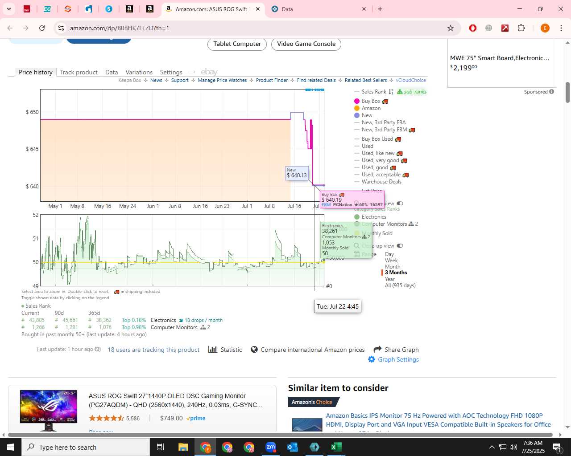Screen dimensions: 571x456
Task: Click the Statistic bar chart icon
Action: pos(213,350)
